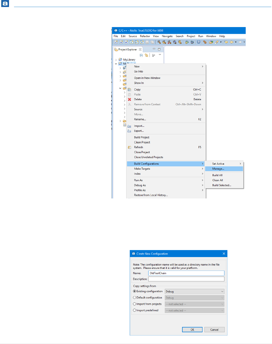Open the Project menu in menu bar
The image size is (272, 344).
click(x=191, y=36)
